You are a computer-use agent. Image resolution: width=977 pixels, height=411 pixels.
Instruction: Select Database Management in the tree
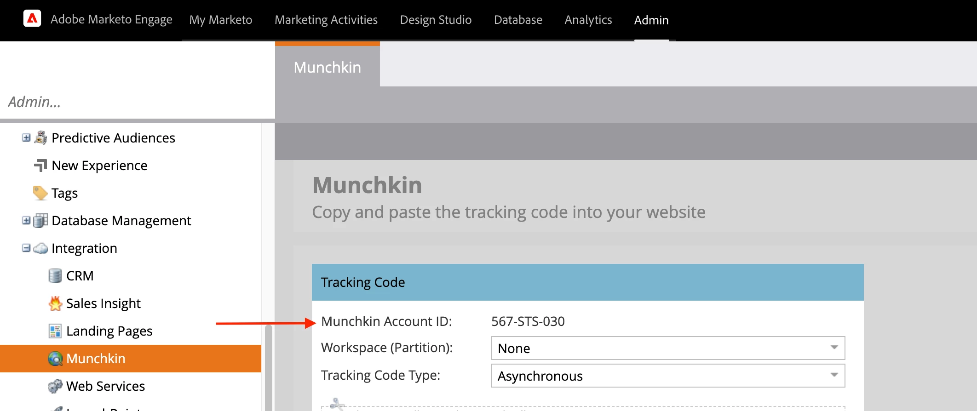coord(121,221)
